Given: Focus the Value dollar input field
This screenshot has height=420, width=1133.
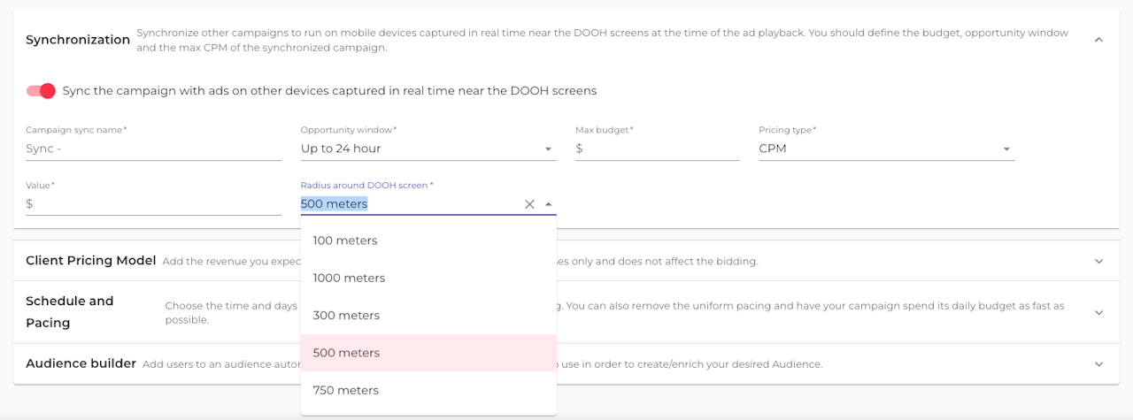Looking at the screenshot, I should pyautogui.click(x=158, y=203).
